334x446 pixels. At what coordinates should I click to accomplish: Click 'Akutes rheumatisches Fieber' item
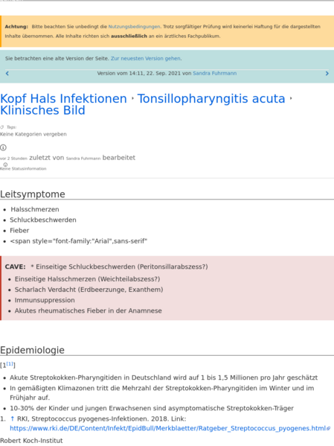(x=88, y=310)
